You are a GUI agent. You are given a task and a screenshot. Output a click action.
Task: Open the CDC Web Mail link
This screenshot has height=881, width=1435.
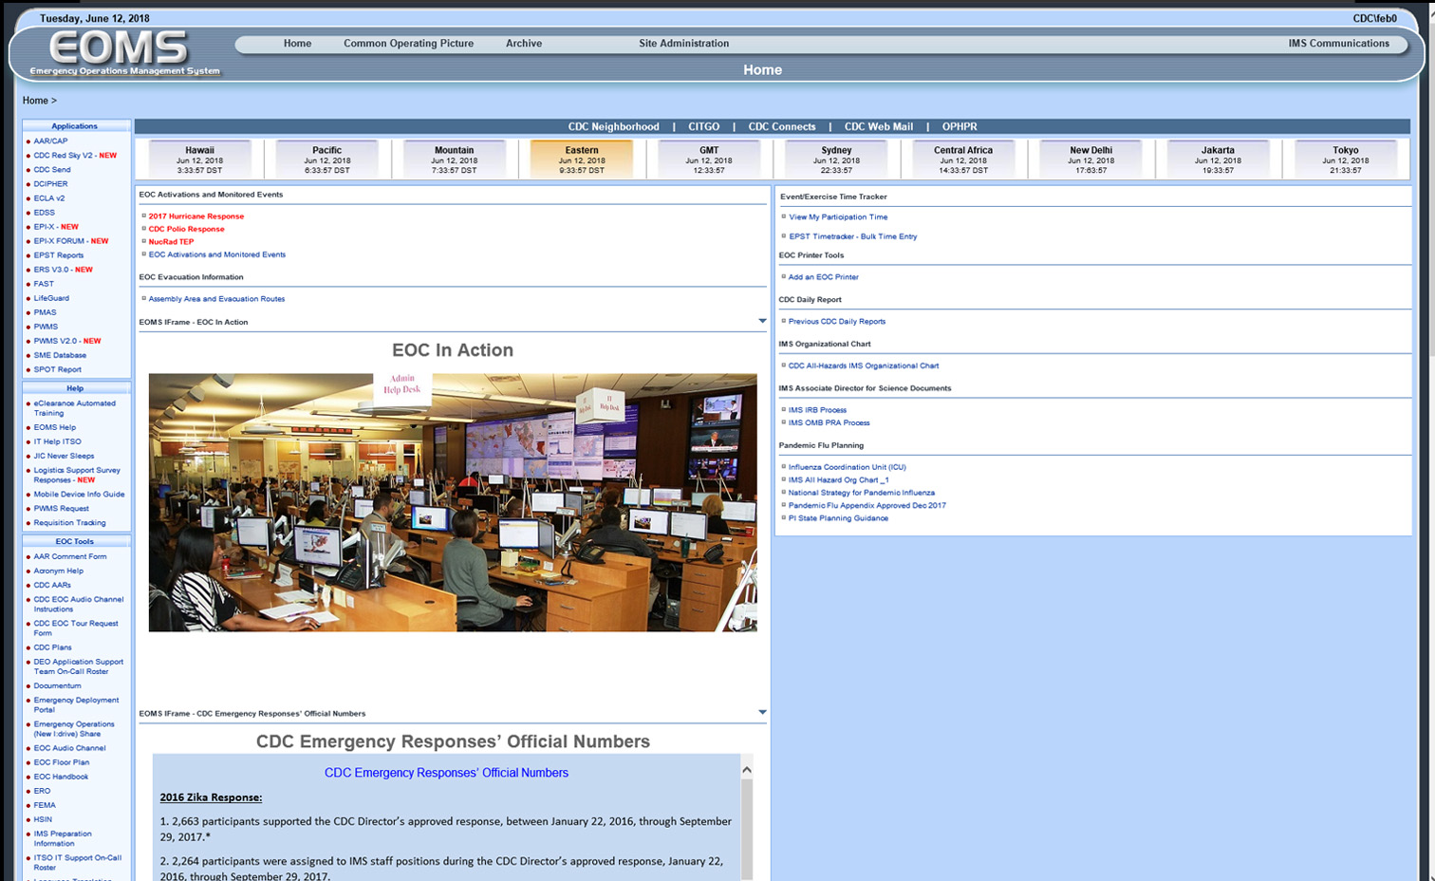[x=878, y=126]
